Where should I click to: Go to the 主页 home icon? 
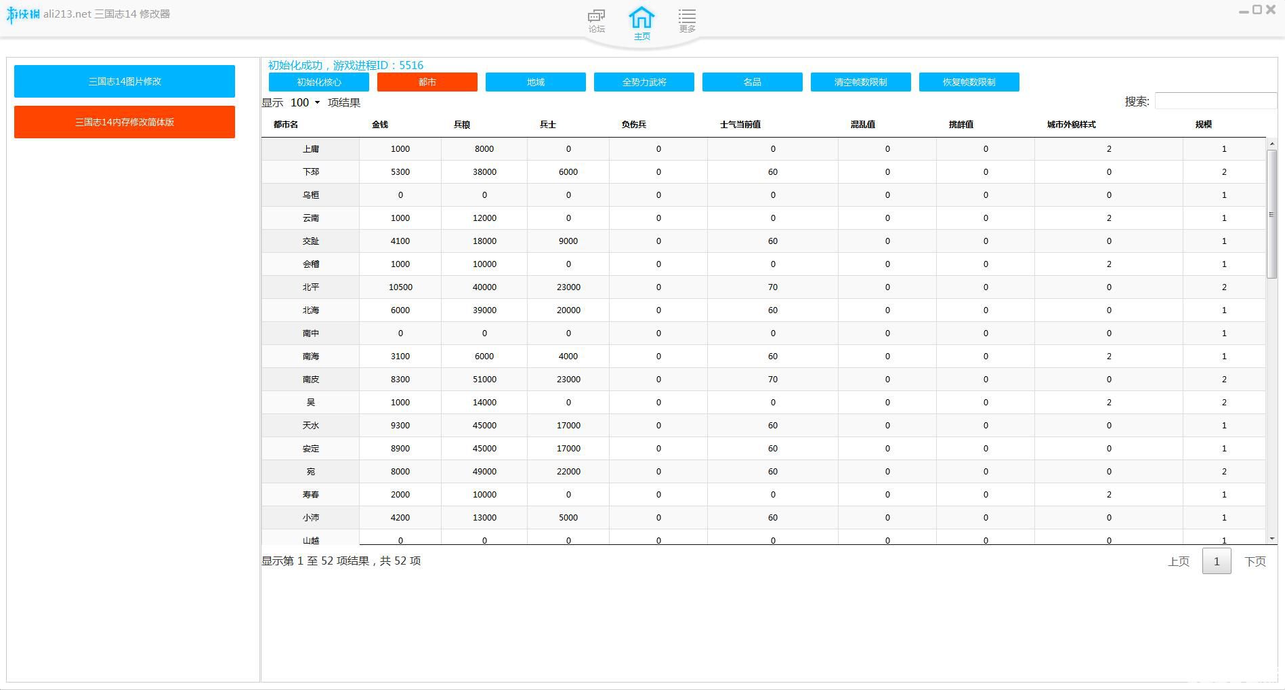point(641,22)
